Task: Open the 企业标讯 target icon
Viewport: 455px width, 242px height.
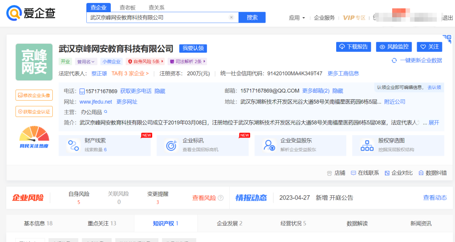Action: [x=171, y=146]
